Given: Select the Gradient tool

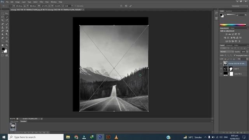Looking at the screenshot, I should [x=7, y=31].
